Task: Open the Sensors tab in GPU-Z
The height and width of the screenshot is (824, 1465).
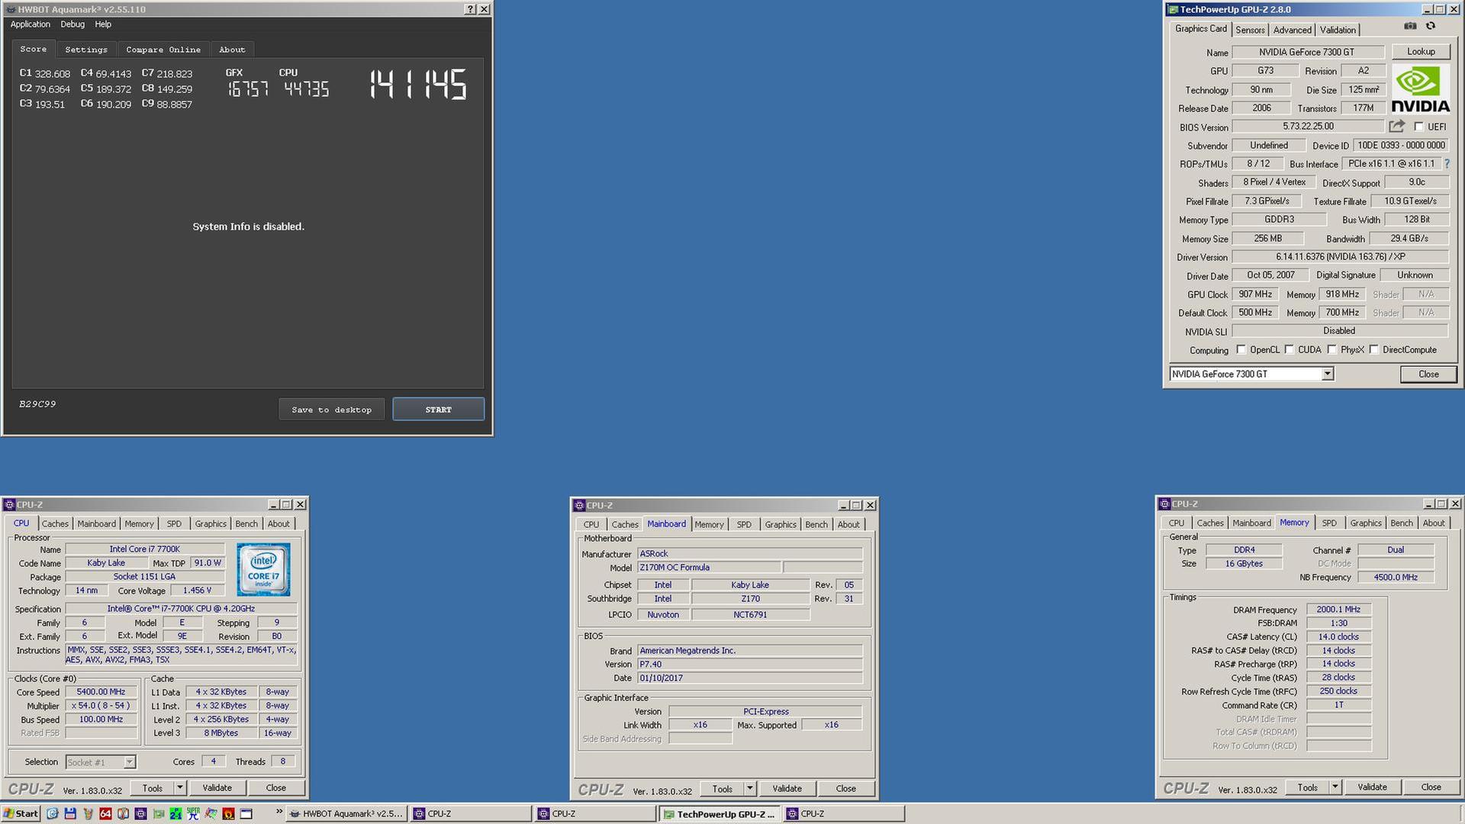Action: (x=1250, y=30)
